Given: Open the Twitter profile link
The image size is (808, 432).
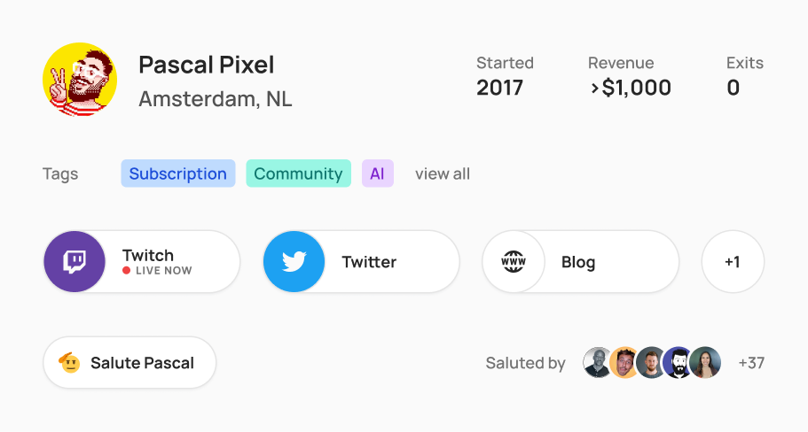Looking at the screenshot, I should (x=361, y=262).
